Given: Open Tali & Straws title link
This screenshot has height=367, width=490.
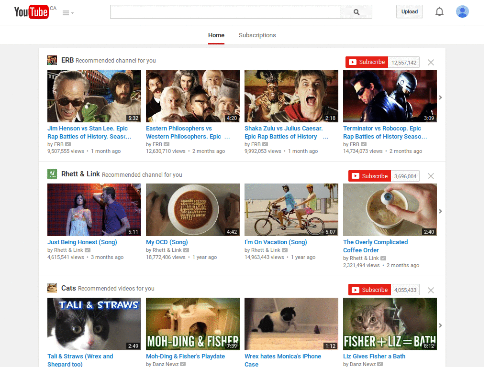Looking at the screenshot, I should point(80,360).
